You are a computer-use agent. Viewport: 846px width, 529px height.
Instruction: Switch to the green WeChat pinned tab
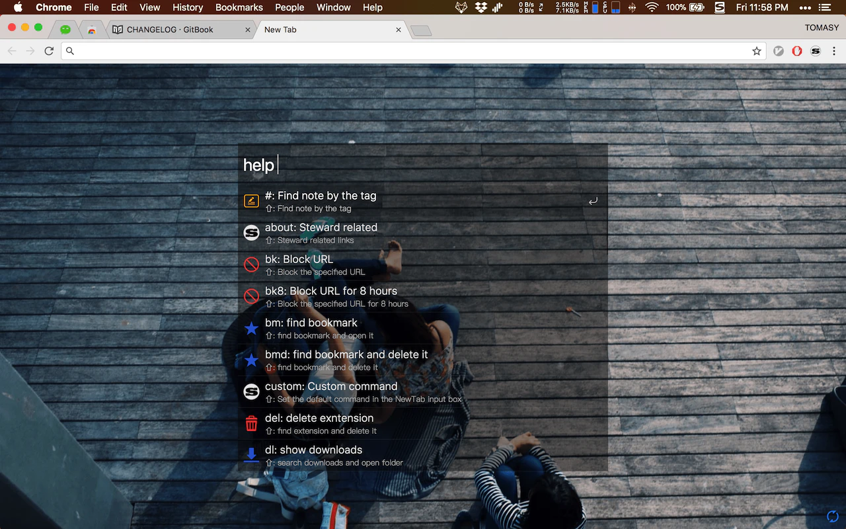point(65,30)
